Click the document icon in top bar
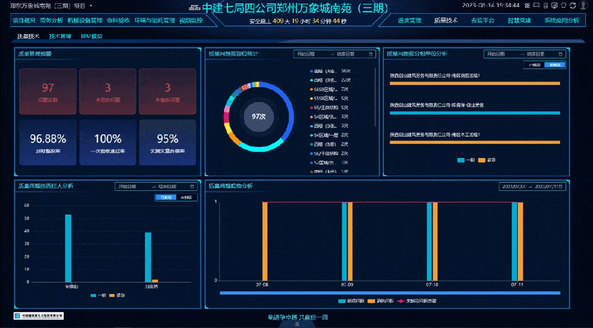The height and width of the screenshot is (328, 593). (x=545, y=5)
